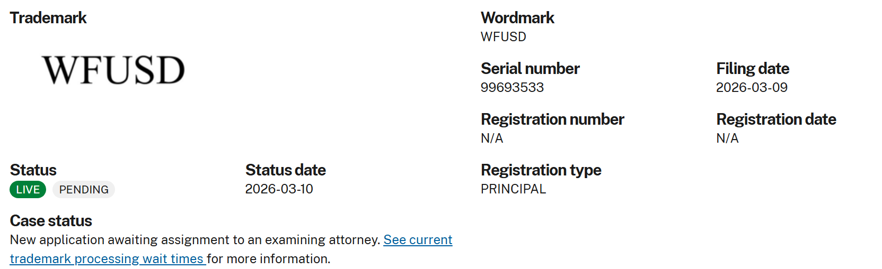This screenshot has width=882, height=269.
Task: Click the green LIVE status badge
Action: click(x=28, y=189)
